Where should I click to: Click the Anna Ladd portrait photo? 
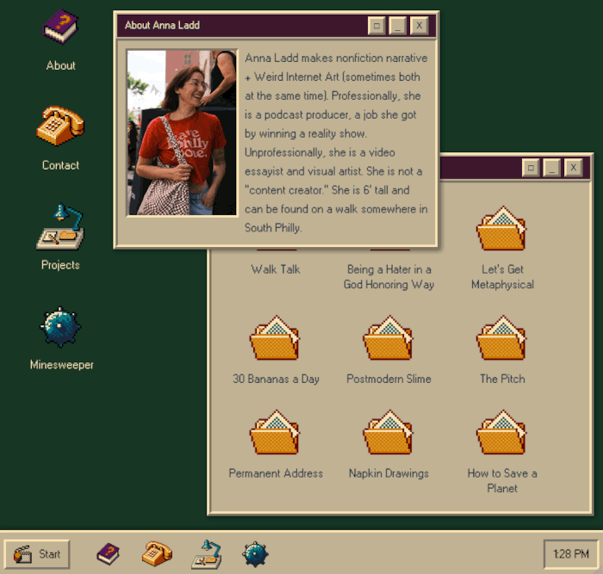pyautogui.click(x=182, y=133)
